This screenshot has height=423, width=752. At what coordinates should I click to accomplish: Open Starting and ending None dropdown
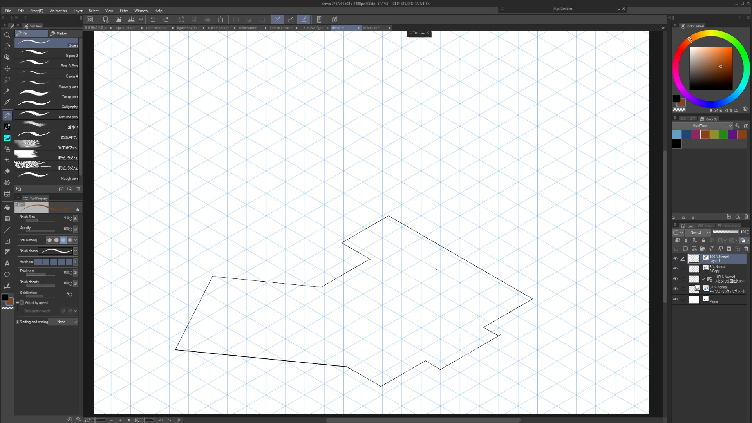[x=63, y=322]
